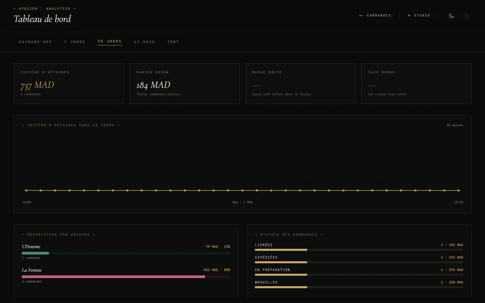Show the 12 mois period
Image resolution: width=485 pixels, height=303 pixels.
[144, 42]
